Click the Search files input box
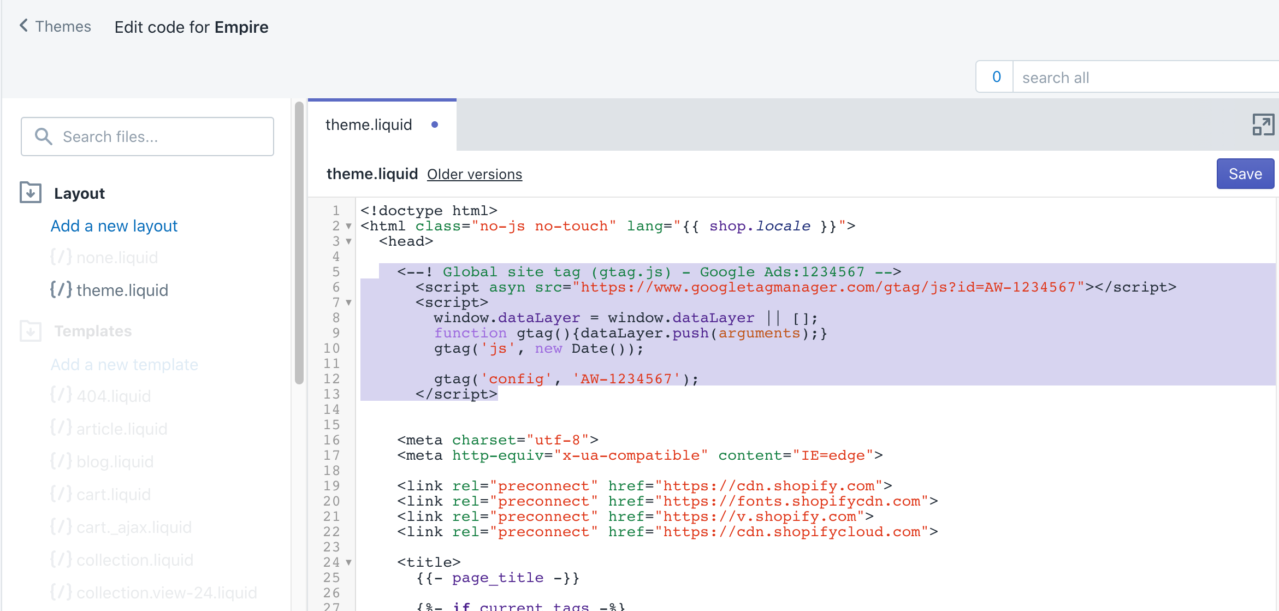1279x611 pixels. 147,137
